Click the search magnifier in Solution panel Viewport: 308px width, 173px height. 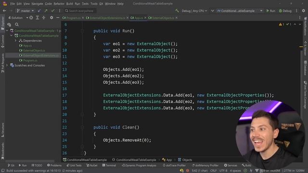17,25
